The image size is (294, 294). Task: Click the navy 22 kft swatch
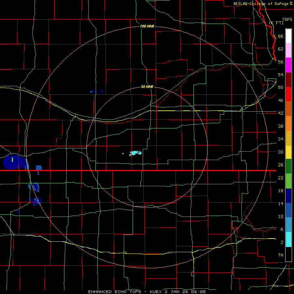coord(288,196)
